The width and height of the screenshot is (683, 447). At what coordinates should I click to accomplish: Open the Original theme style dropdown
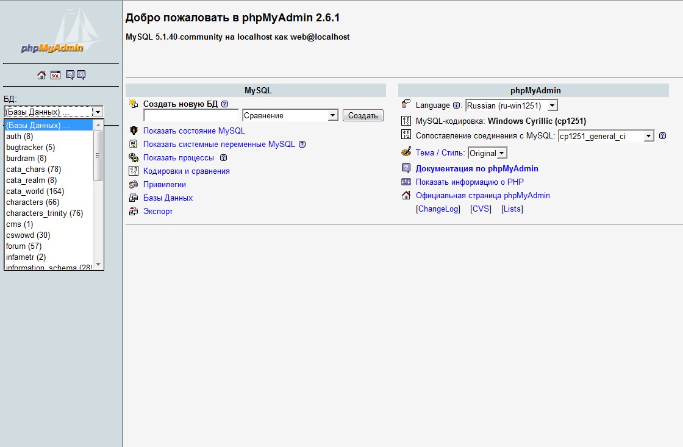click(x=487, y=153)
